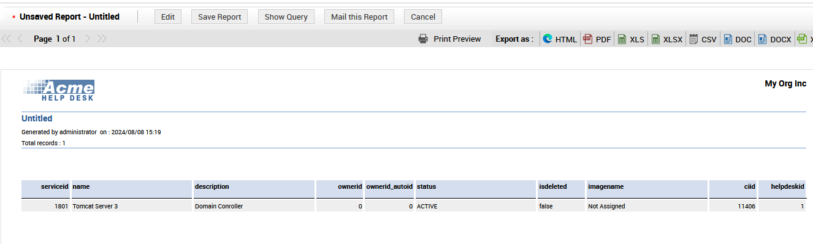Export report as XLS
The image size is (813, 244).
(631, 39)
